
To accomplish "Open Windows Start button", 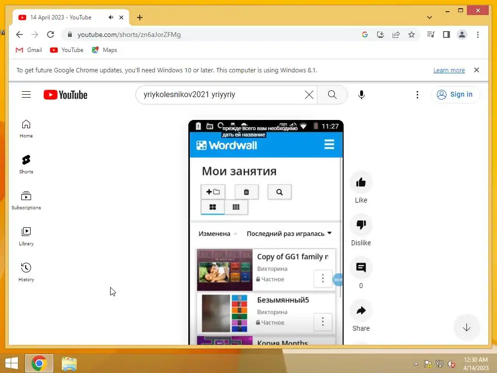I will click(12, 363).
